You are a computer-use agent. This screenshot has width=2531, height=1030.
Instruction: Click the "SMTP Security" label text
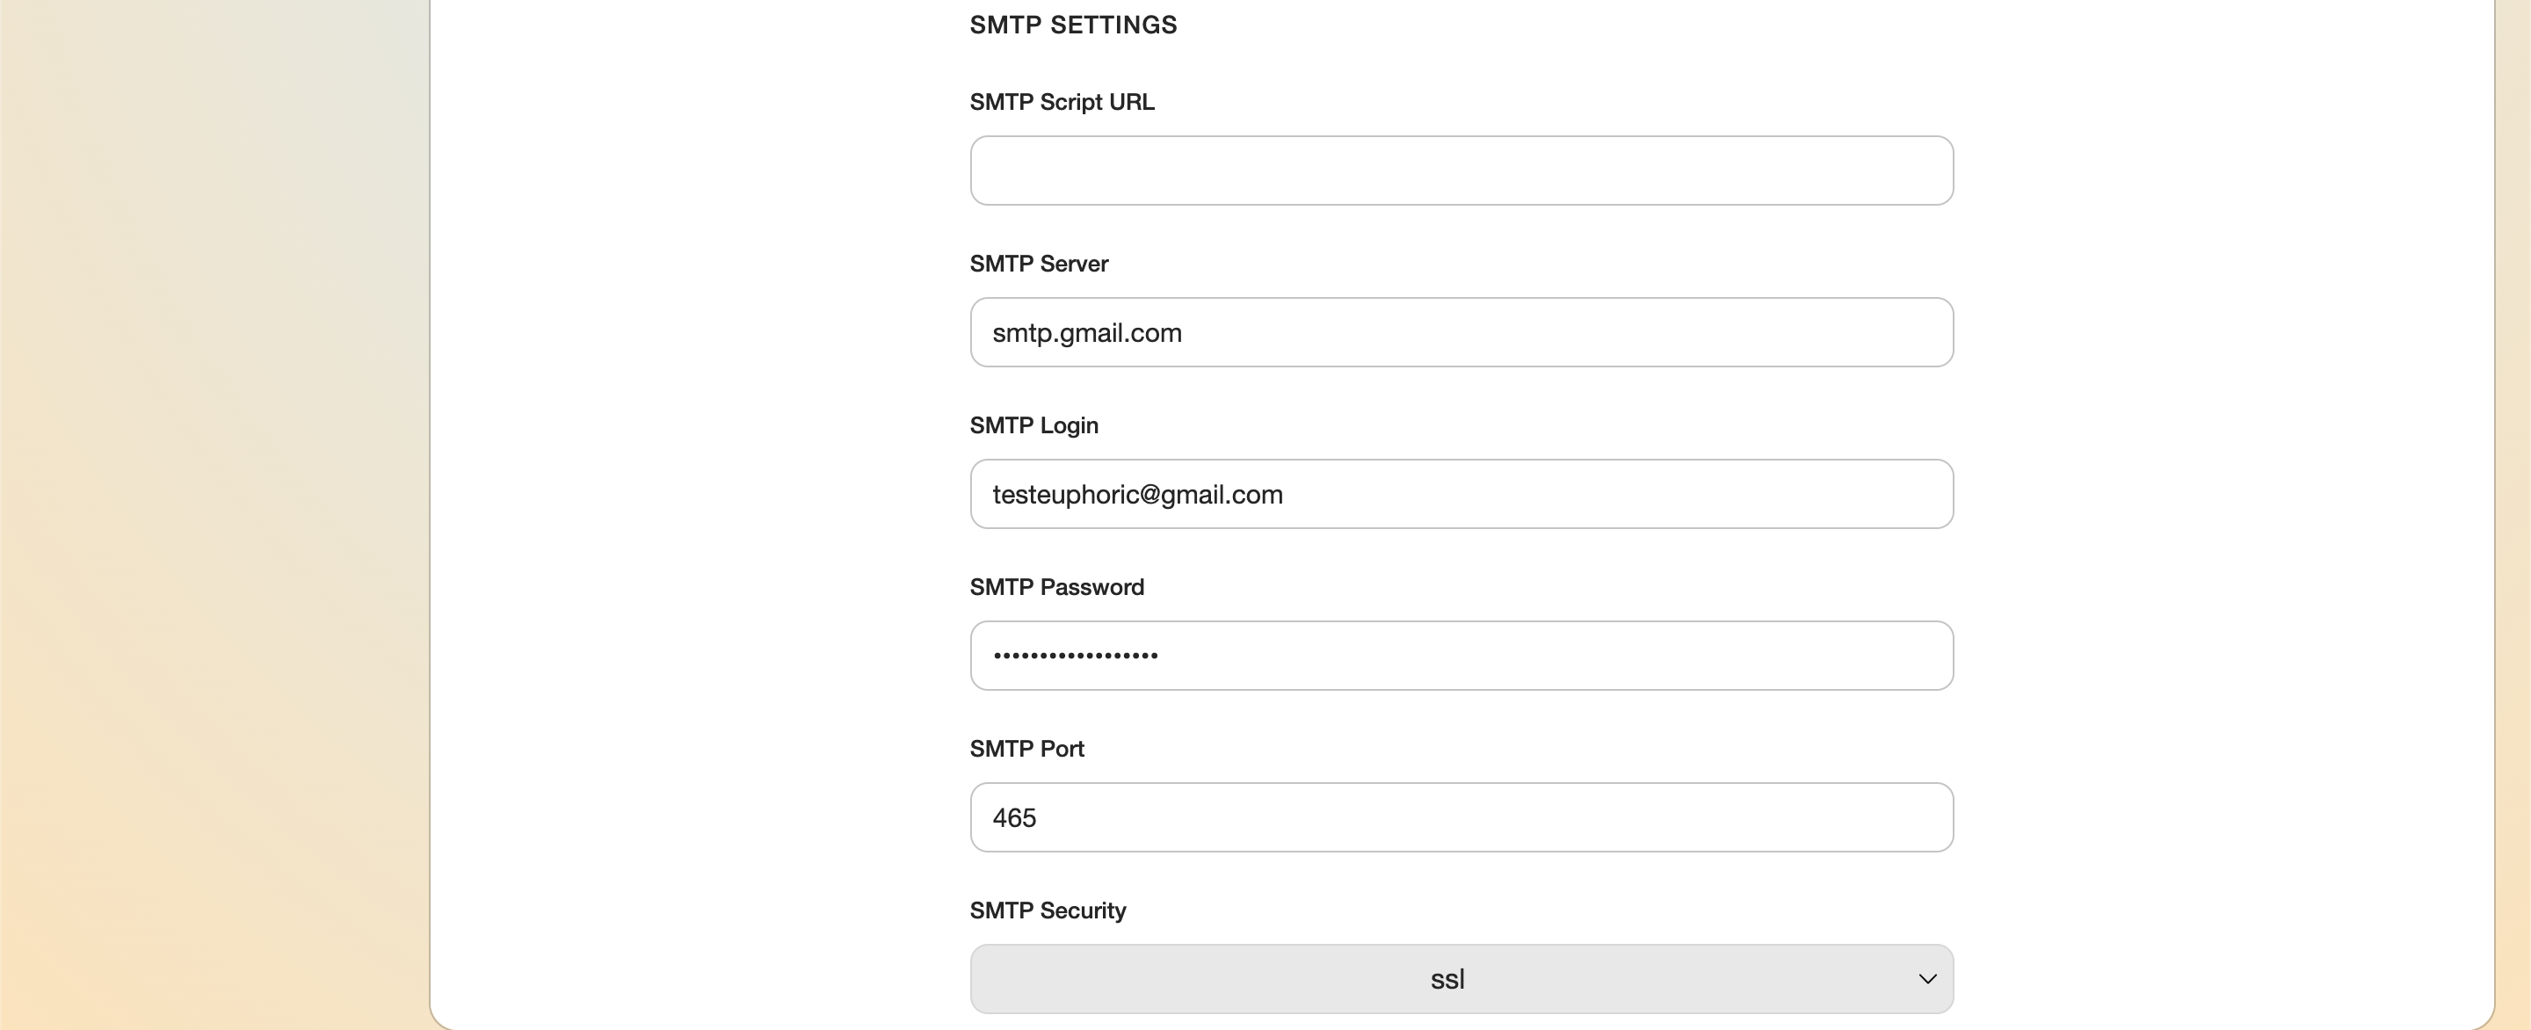1048,910
